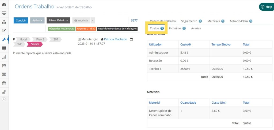This screenshot has height=130, width=274.
Task: Switch to the Seguimento tab
Action: click(191, 21)
